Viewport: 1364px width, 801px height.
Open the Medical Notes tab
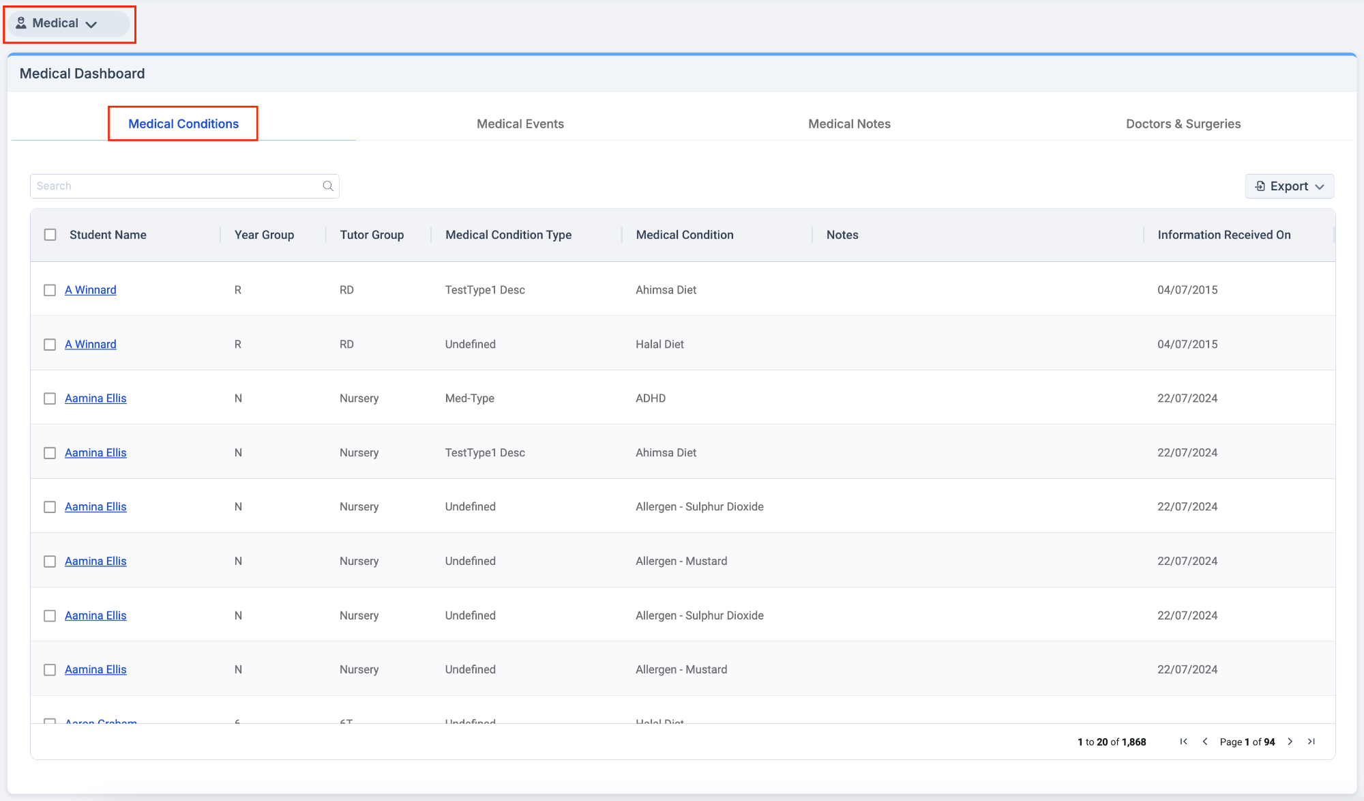click(x=849, y=123)
